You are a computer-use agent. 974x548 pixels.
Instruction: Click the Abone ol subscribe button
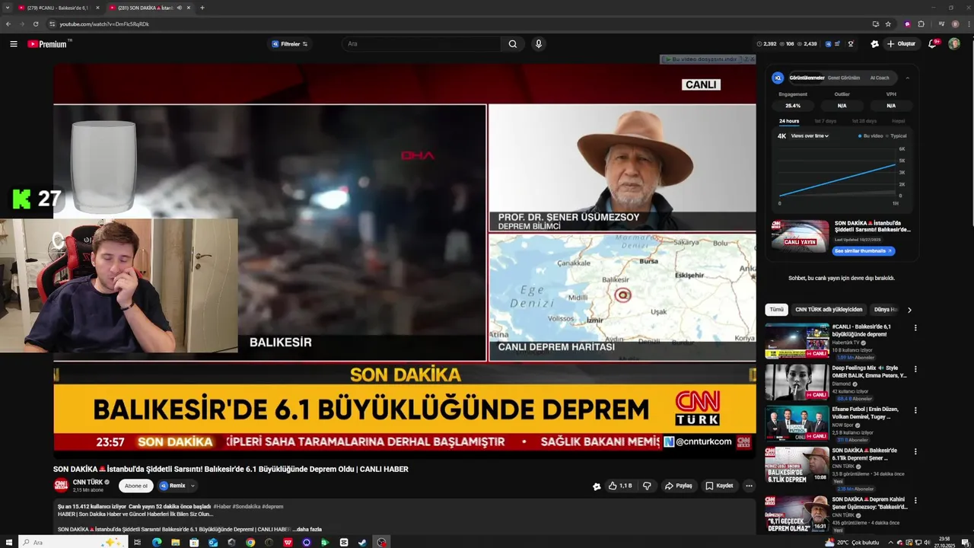(x=135, y=486)
